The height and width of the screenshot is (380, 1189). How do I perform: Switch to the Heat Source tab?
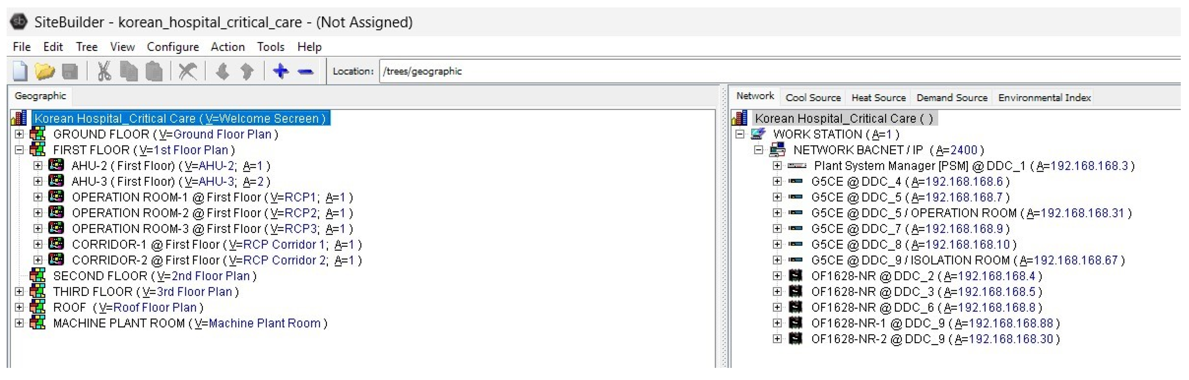pos(878,98)
